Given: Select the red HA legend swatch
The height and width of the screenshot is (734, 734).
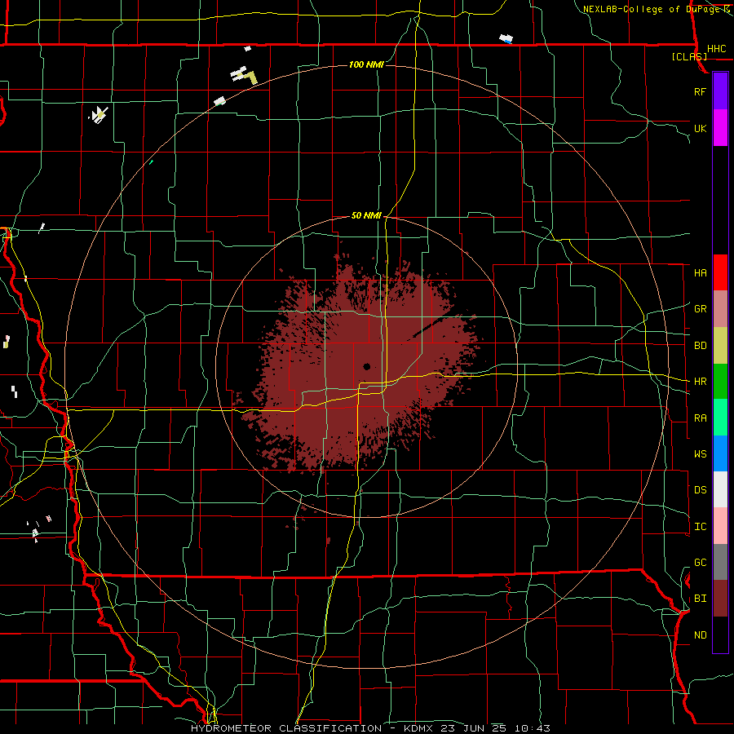Looking at the screenshot, I should 720,272.
